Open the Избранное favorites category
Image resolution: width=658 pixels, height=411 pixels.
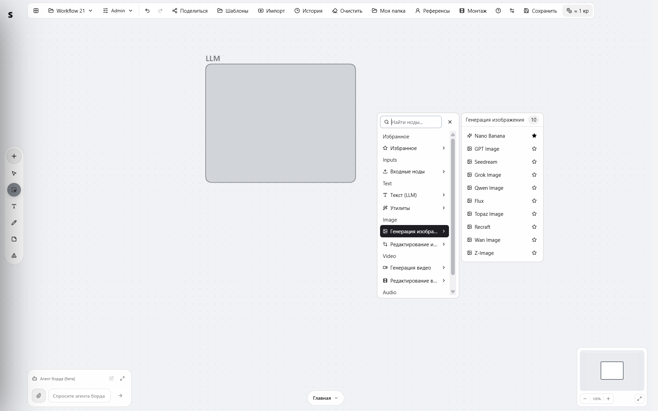tap(414, 148)
